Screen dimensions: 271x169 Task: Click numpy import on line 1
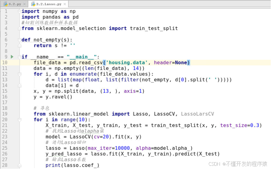pos(50,11)
